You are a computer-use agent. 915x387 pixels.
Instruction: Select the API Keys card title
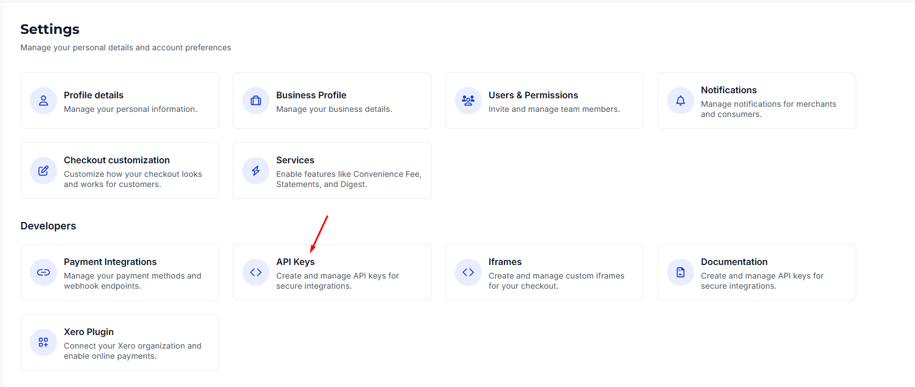tap(295, 262)
